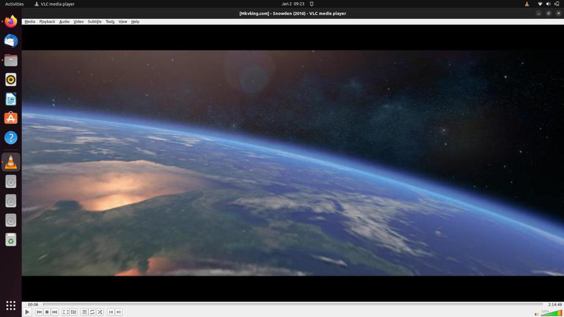This screenshot has width=564, height=317.
Task: Open VLC media player app menu in top bar
Action: point(55,4)
